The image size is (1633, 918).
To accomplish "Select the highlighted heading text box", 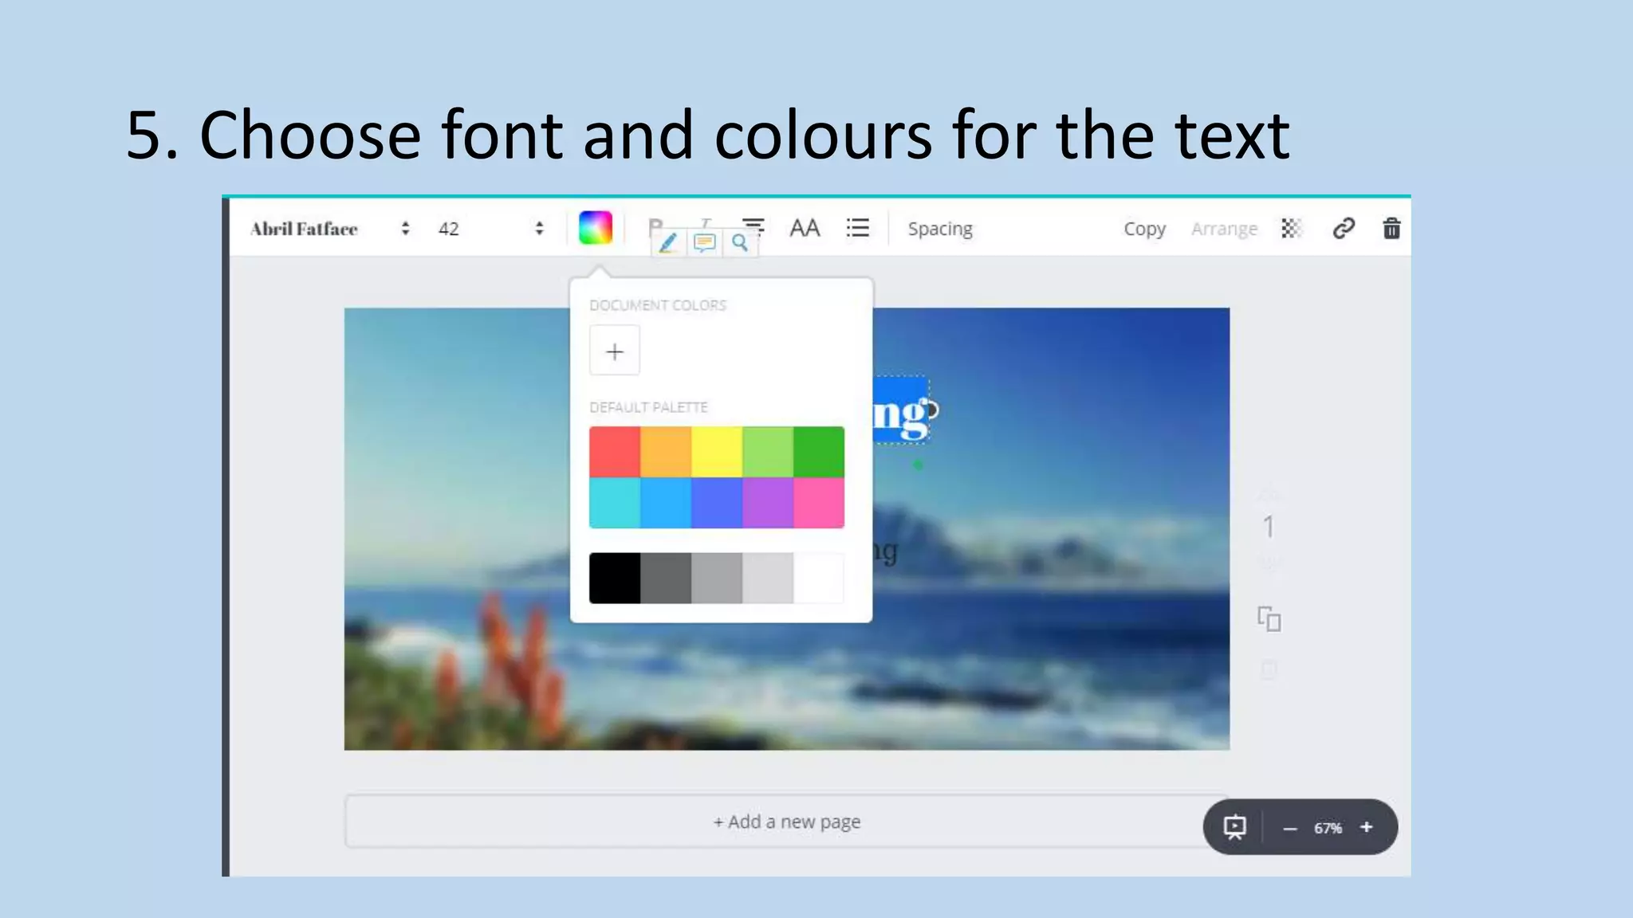I will click(902, 411).
